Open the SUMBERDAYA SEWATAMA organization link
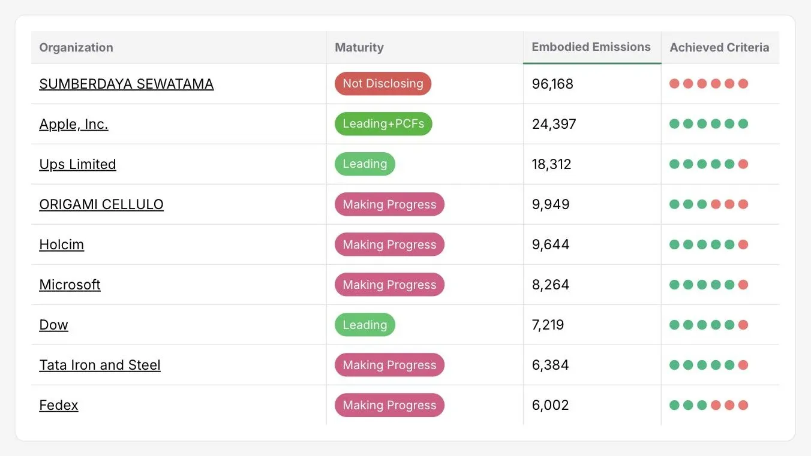Viewport: 811px width, 456px height. pyautogui.click(x=127, y=84)
